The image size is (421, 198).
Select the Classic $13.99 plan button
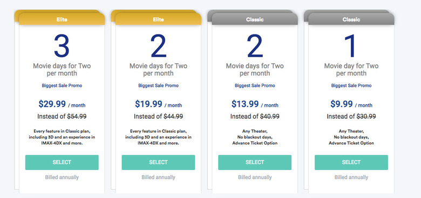pyautogui.click(x=255, y=162)
